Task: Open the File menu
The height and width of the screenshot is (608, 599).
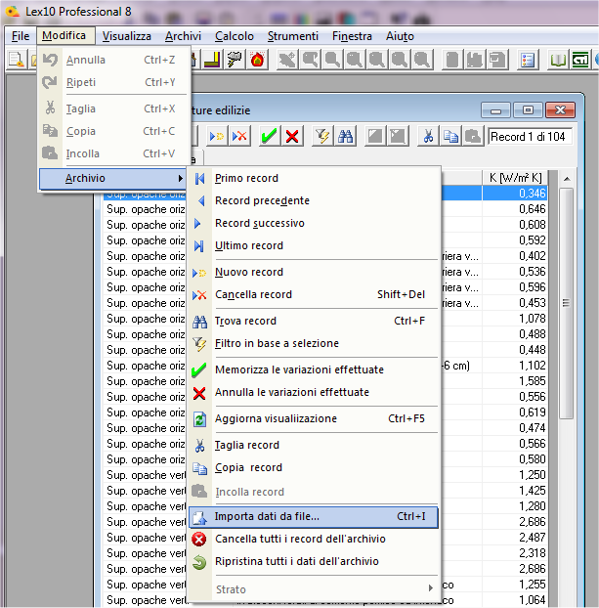Action: point(21,36)
